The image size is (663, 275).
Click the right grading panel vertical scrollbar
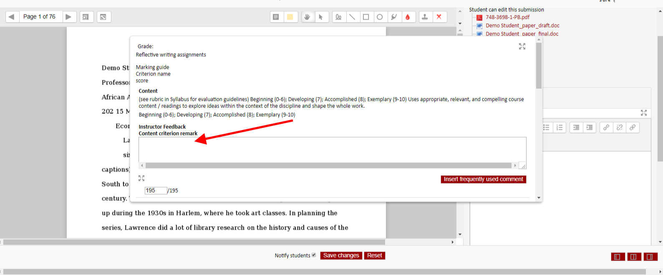(660, 99)
